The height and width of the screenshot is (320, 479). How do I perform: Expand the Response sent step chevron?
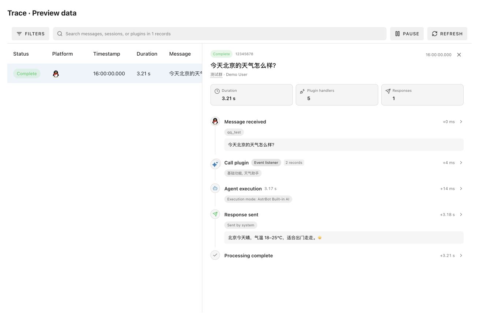[461, 215]
